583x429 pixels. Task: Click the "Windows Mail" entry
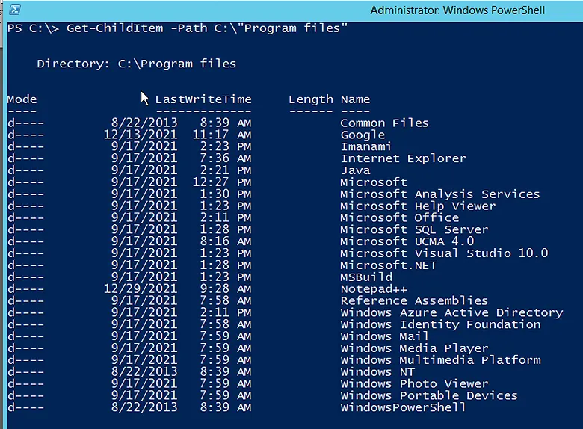point(384,336)
